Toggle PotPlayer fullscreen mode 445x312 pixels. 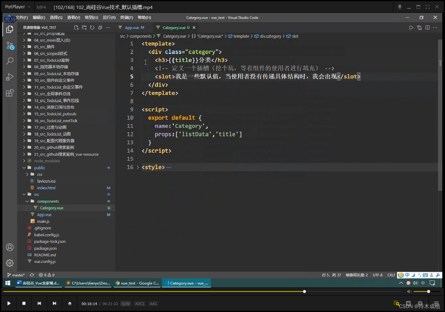click(428, 7)
